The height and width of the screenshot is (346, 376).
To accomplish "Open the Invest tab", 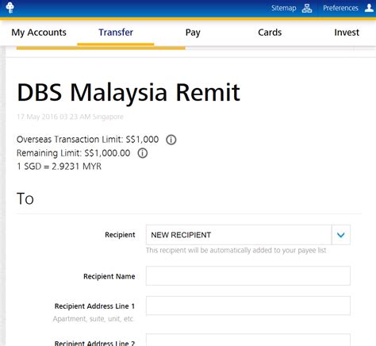I will click(x=347, y=33).
